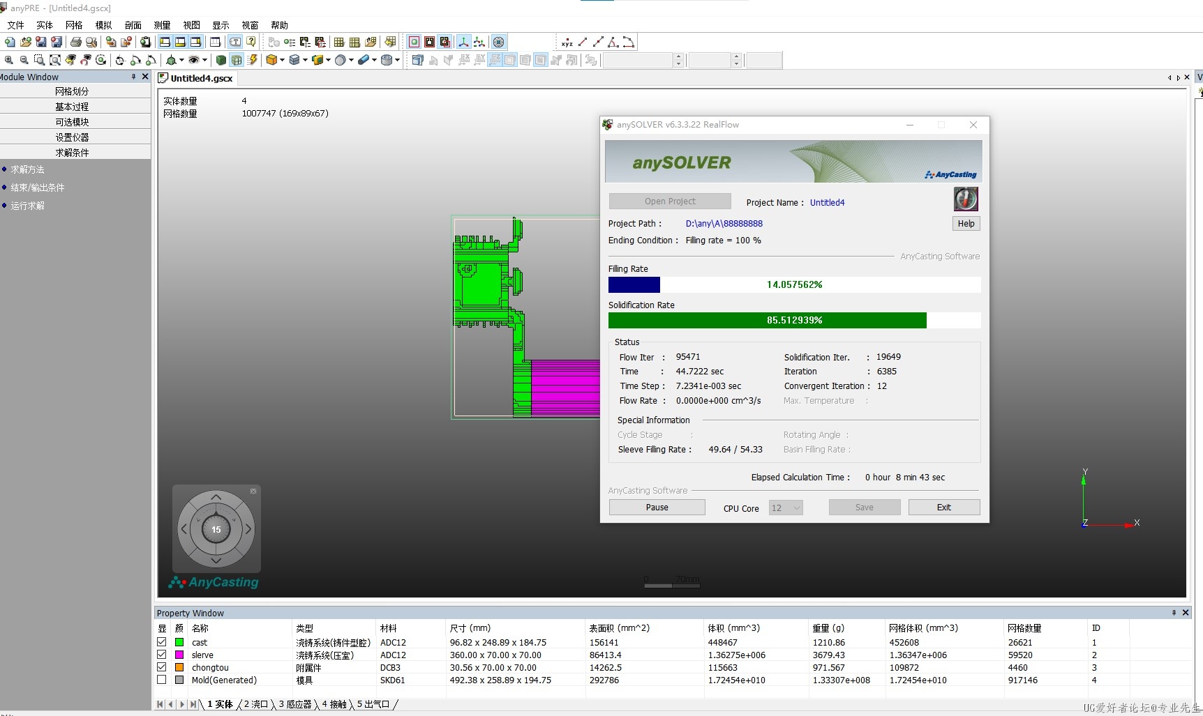1203x716 pixels.
Task: Open the gray stacked box dropdown arrow
Action: [305, 60]
